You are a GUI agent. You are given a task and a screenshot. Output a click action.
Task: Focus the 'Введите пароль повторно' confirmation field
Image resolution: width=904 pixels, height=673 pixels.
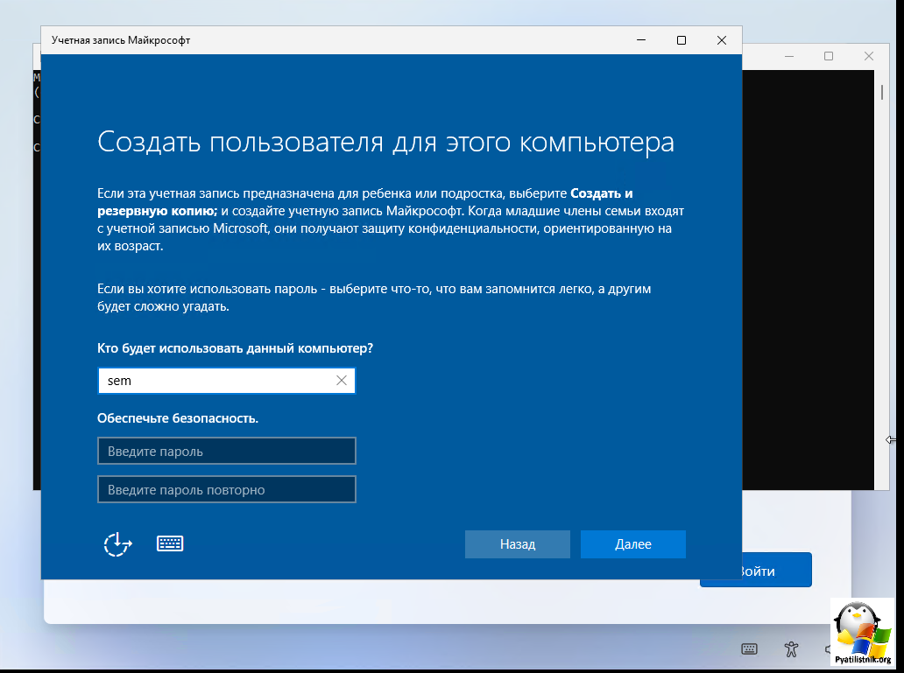(227, 490)
